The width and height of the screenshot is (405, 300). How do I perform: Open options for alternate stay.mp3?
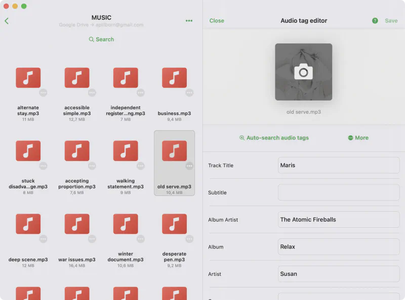(x=44, y=92)
